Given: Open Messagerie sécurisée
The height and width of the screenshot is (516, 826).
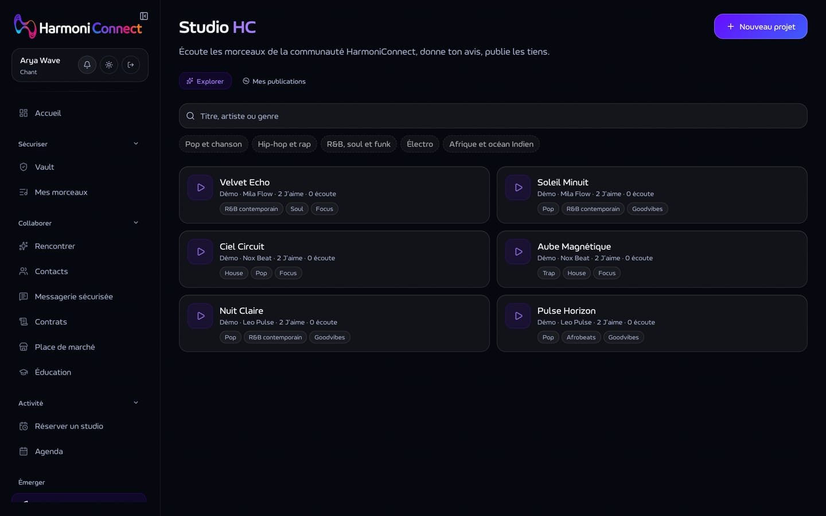Looking at the screenshot, I should coord(80,296).
